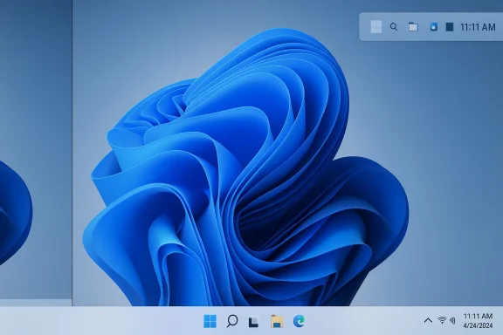Image resolution: width=503 pixels, height=335 pixels.
Task: Click the 11:11 AM time in the top floating bar
Action: click(478, 27)
